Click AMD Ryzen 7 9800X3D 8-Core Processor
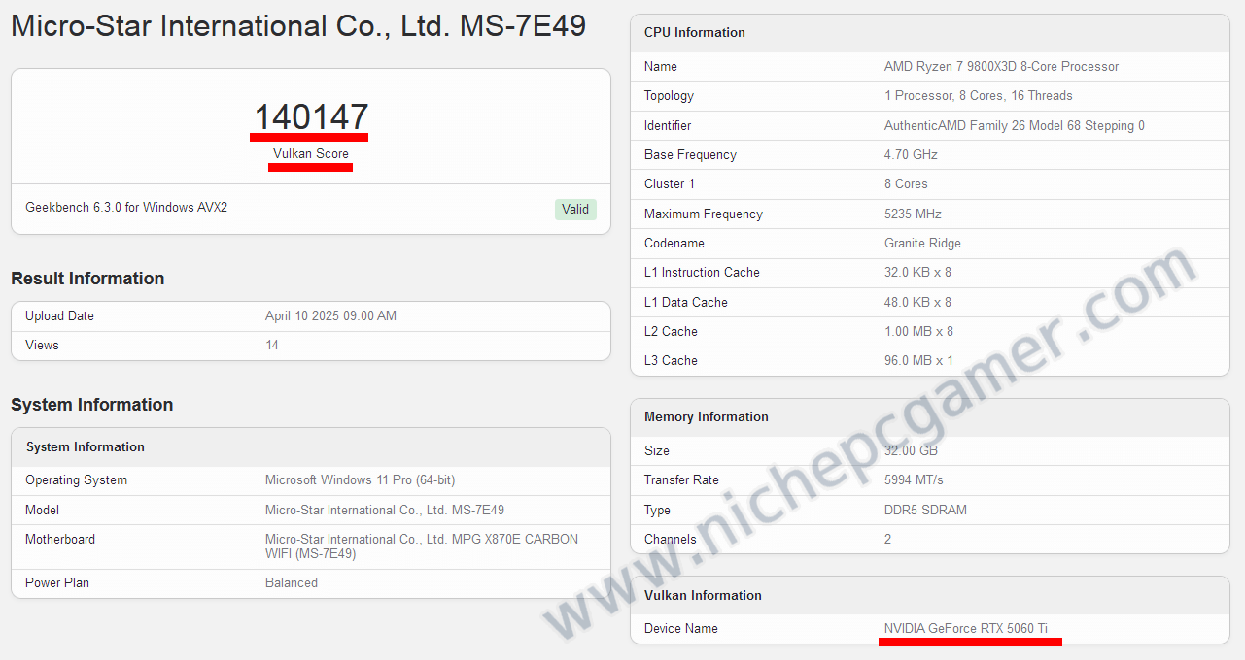Screen dimensions: 1245x660 coord(1001,66)
